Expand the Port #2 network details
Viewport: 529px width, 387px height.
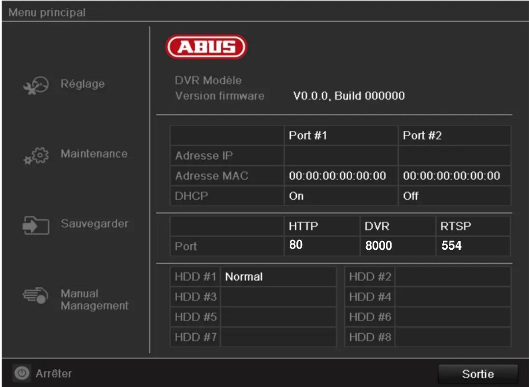click(x=421, y=135)
